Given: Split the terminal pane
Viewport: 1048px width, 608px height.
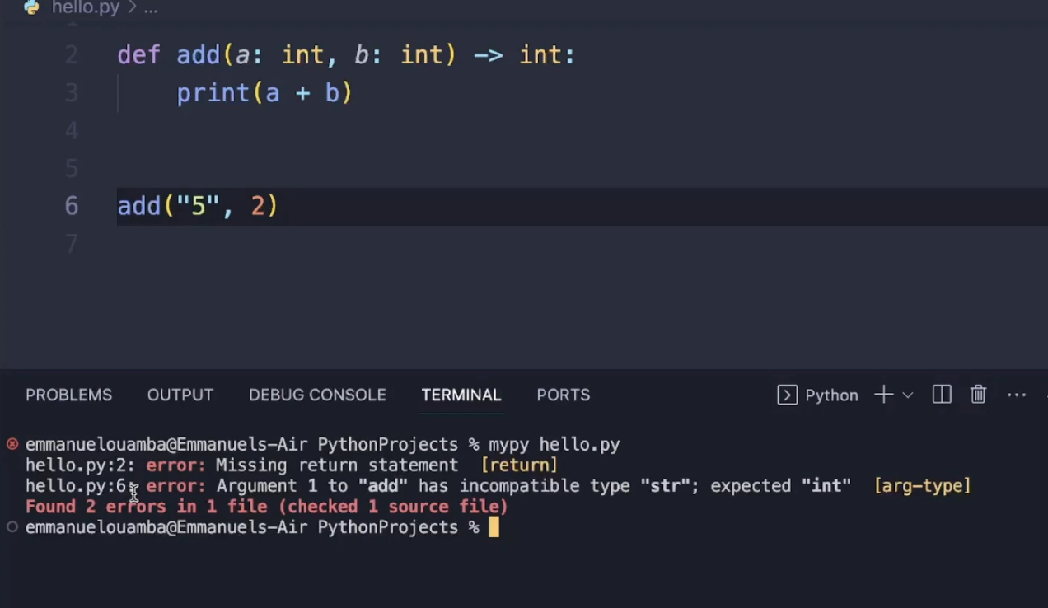Looking at the screenshot, I should coord(942,395).
